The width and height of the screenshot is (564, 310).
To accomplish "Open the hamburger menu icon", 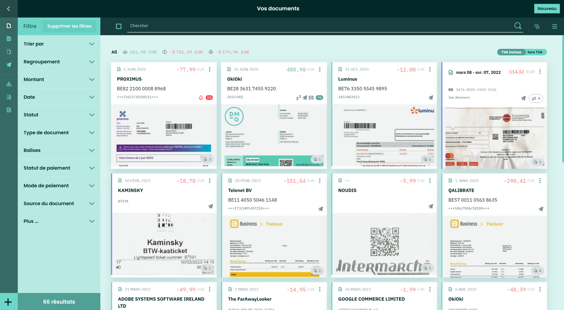I will [x=554, y=26].
